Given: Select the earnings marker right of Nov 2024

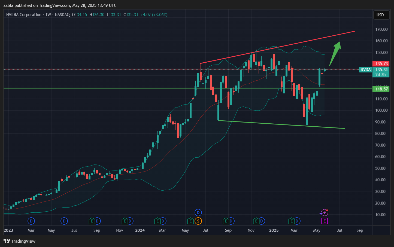Looking at the screenshot, I should [256, 221].
